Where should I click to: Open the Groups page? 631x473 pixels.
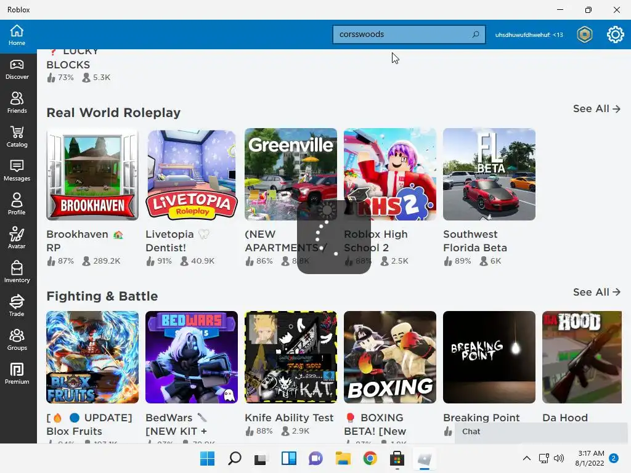point(17,340)
